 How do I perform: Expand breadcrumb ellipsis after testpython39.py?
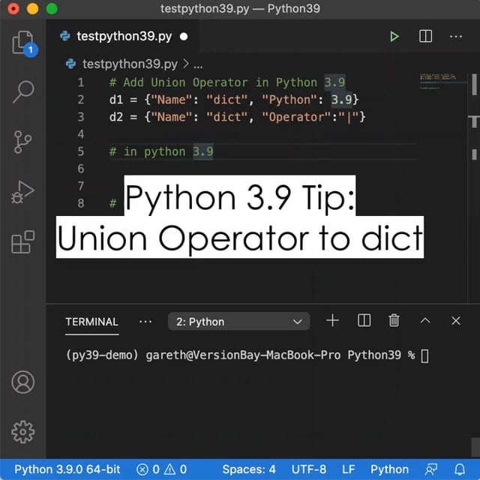point(198,65)
